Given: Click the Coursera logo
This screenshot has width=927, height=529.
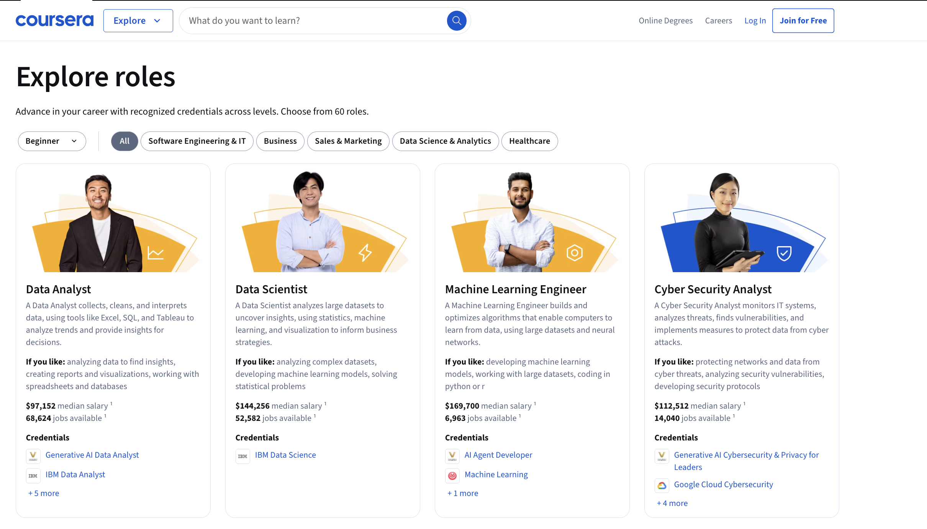Looking at the screenshot, I should pyautogui.click(x=54, y=21).
